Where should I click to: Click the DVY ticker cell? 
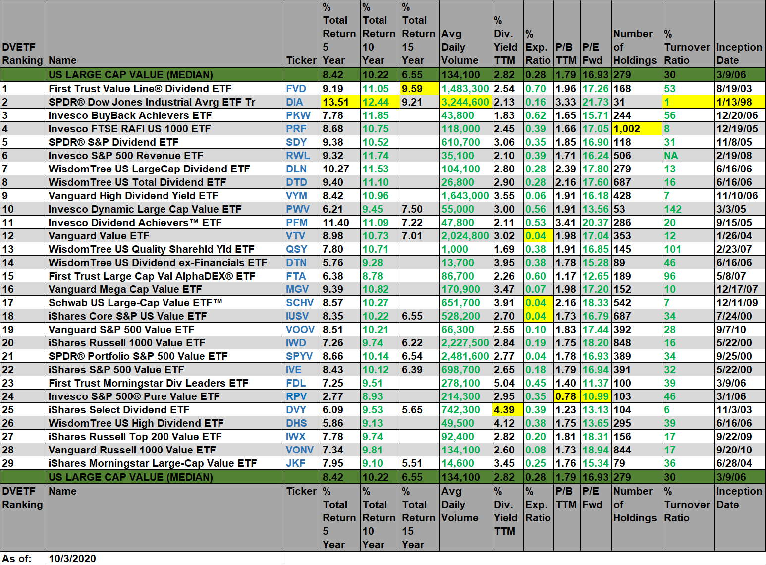[302, 410]
